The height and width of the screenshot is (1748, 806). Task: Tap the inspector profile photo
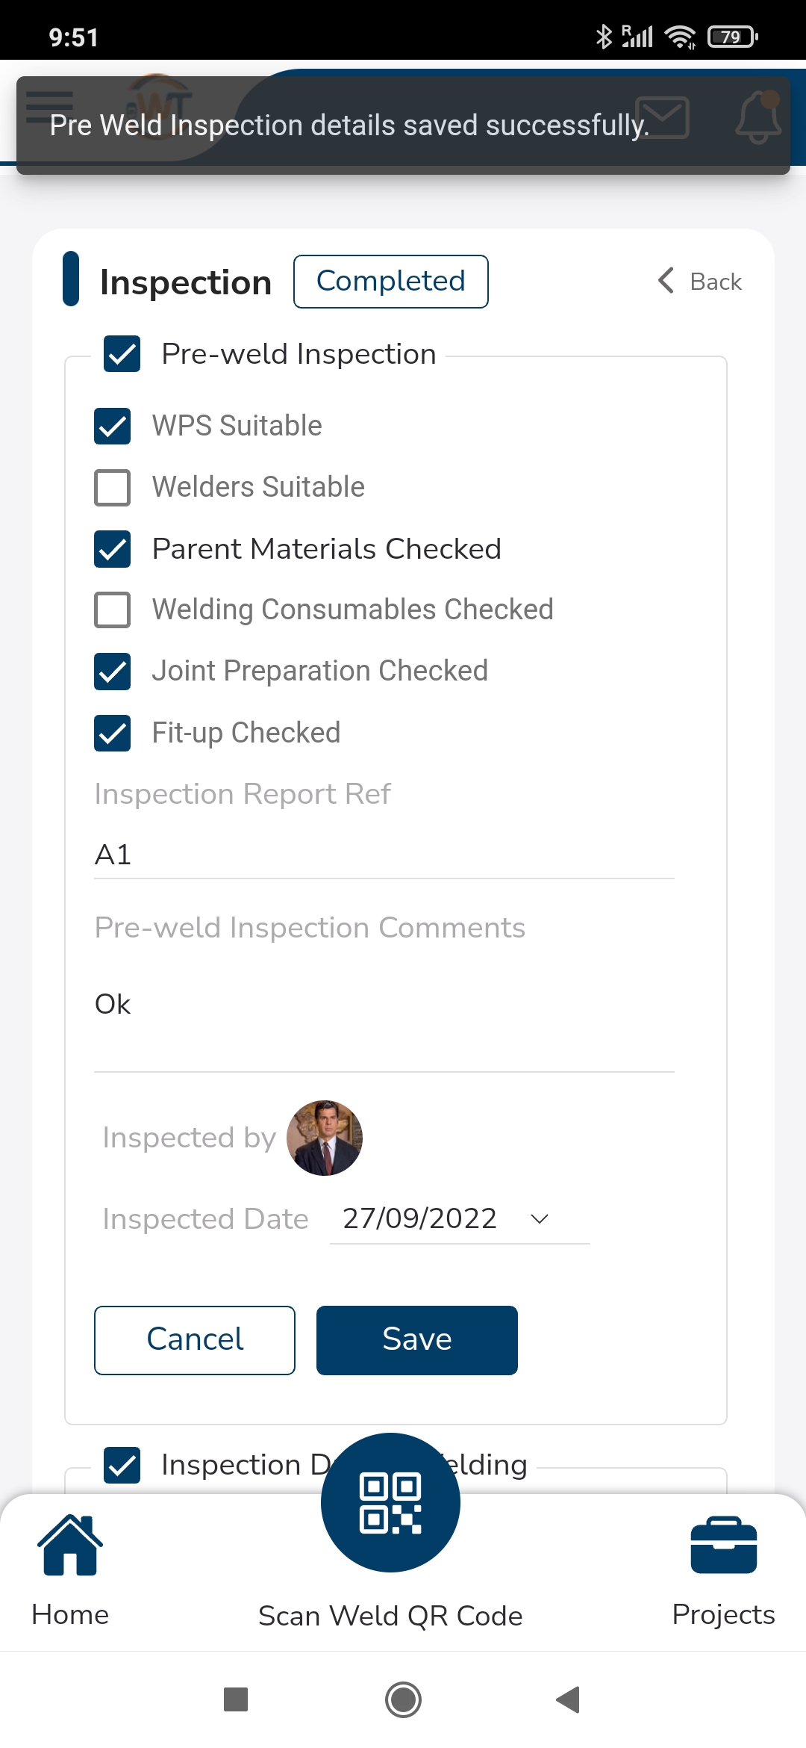tap(325, 1138)
